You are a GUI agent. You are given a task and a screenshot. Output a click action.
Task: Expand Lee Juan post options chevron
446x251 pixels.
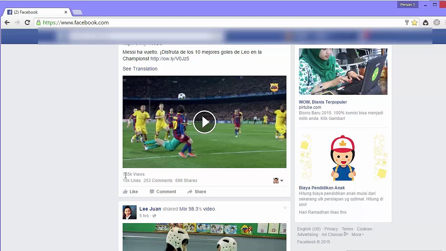285,208
